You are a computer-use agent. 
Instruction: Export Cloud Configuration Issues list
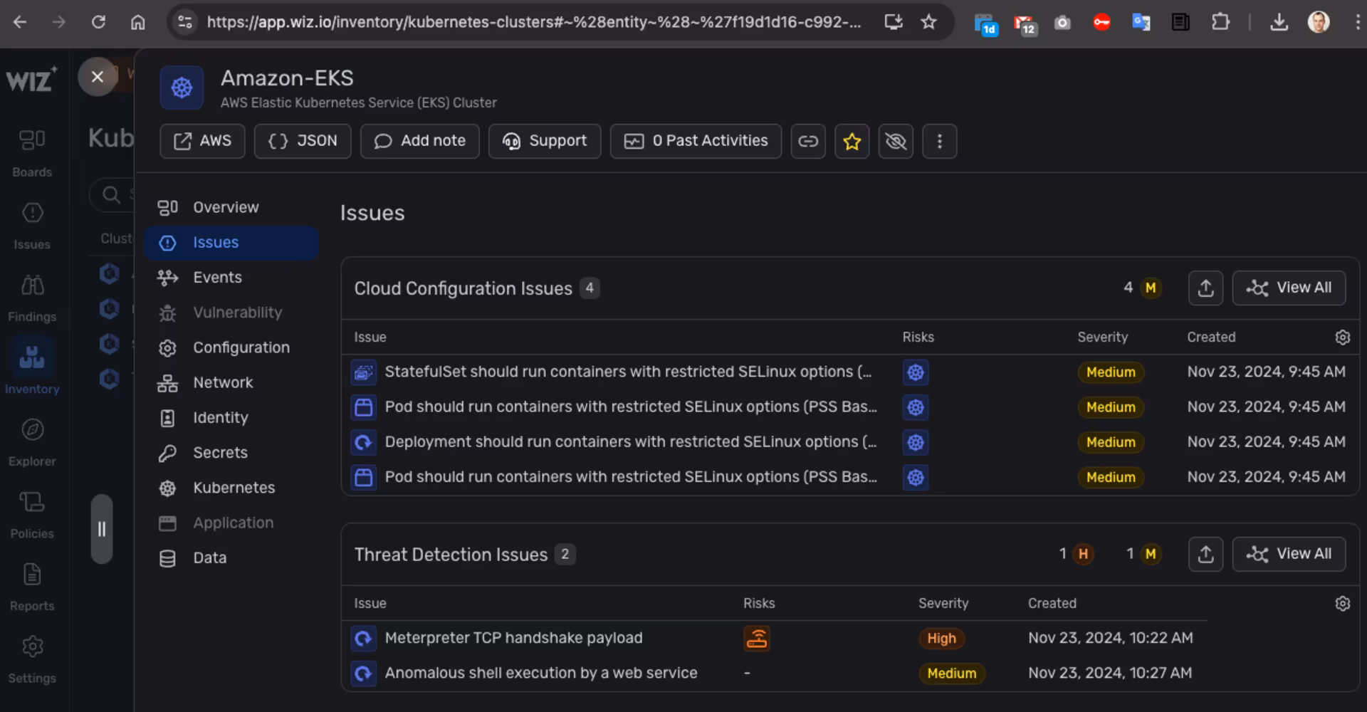[x=1205, y=288]
